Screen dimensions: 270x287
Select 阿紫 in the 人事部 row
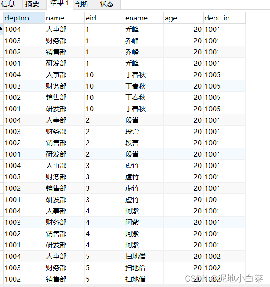[144, 211]
